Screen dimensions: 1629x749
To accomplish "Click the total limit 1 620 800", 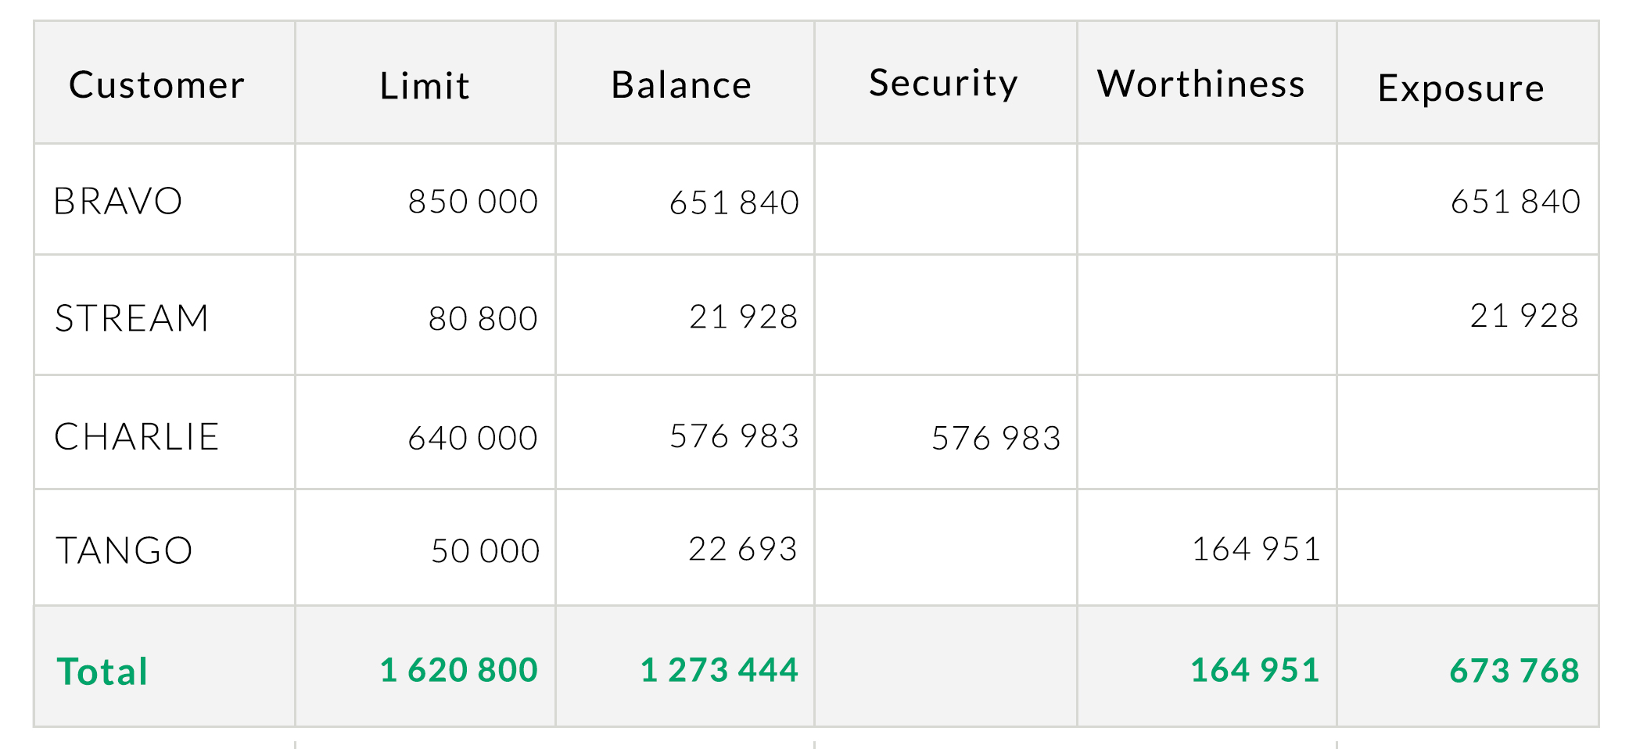I will point(459,670).
